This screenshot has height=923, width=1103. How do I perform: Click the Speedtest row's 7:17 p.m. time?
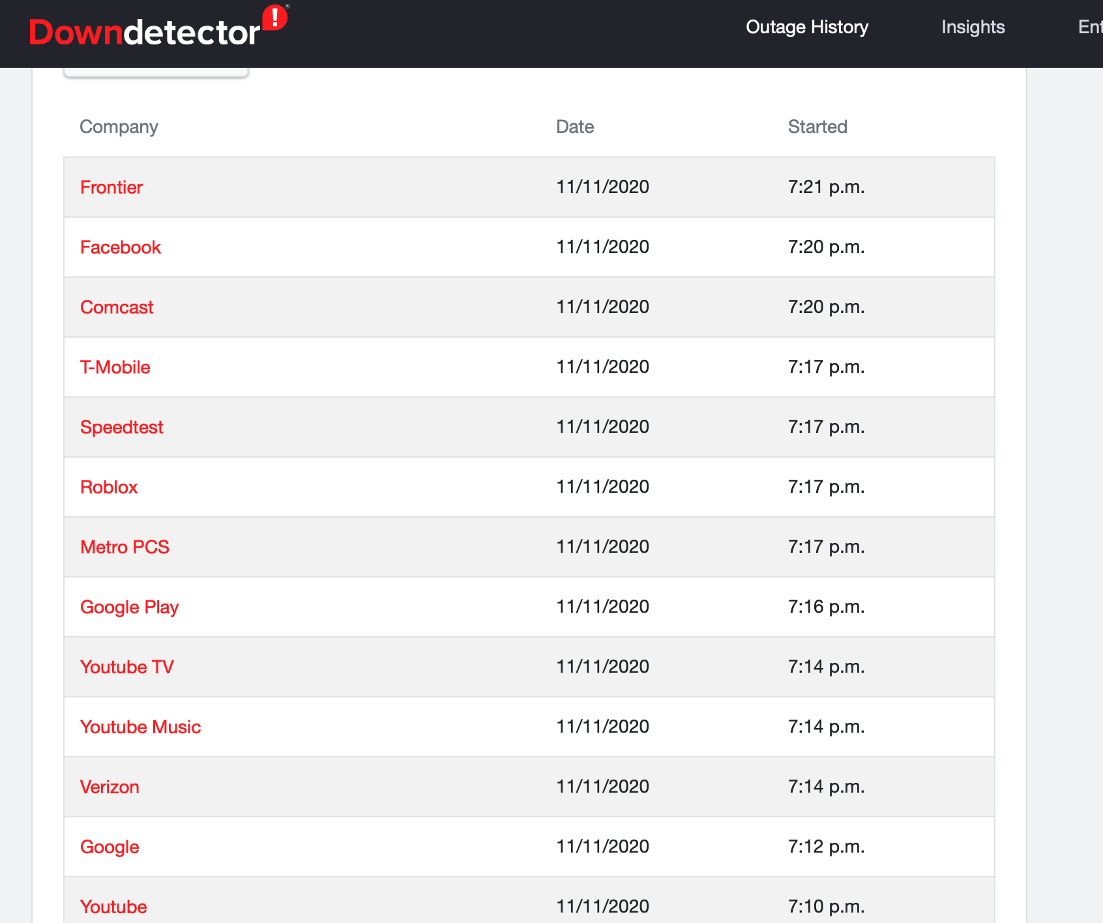(x=826, y=427)
